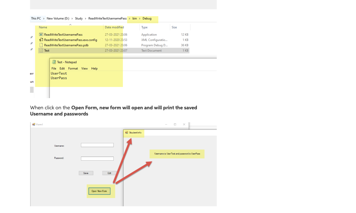Screen dimensions: 356x213
Task: Click the Notepad icon in Test title bar
Action: [54, 62]
